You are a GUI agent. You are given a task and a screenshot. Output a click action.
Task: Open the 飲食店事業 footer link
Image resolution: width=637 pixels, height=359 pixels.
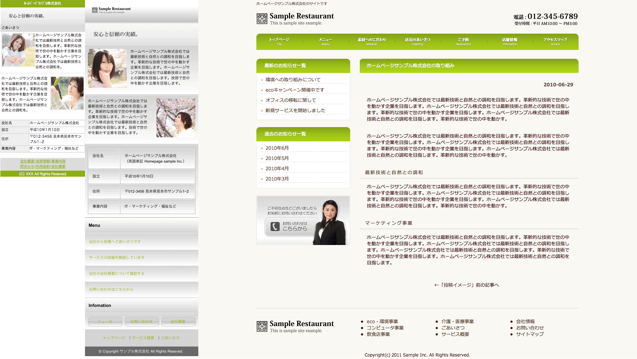coord(378,334)
